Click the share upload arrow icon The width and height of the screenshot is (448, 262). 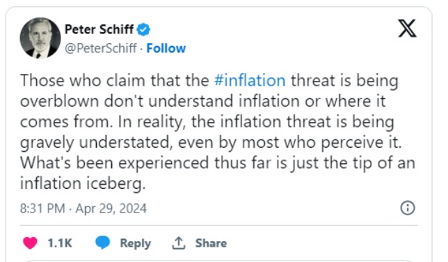179,243
